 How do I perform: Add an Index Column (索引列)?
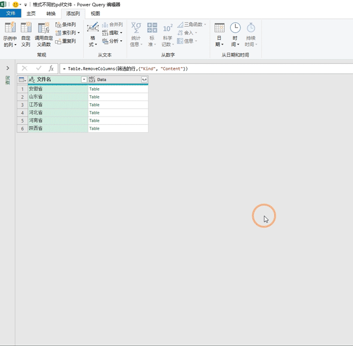point(66,33)
